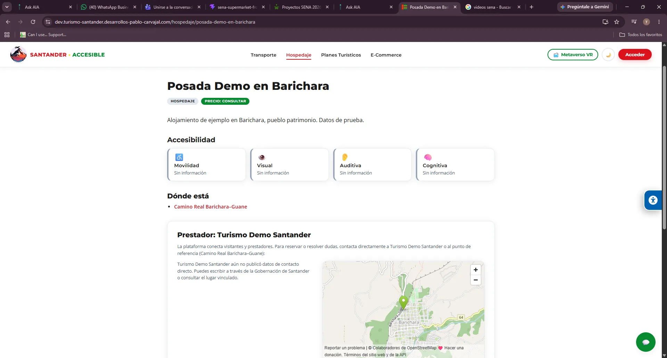Click the Pregúntale a Gemini button
This screenshot has width=667, height=358.
(585, 7)
